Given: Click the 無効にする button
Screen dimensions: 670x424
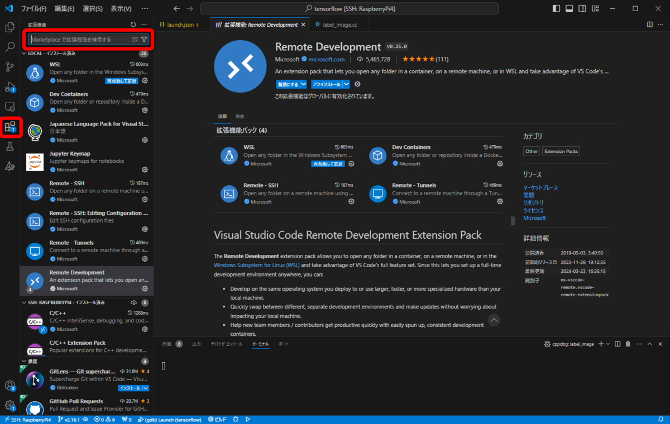Looking at the screenshot, I should (288, 84).
